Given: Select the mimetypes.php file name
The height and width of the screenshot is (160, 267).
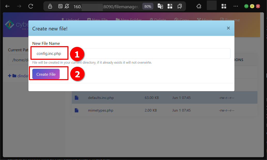Looking at the screenshot, I should (100, 110).
